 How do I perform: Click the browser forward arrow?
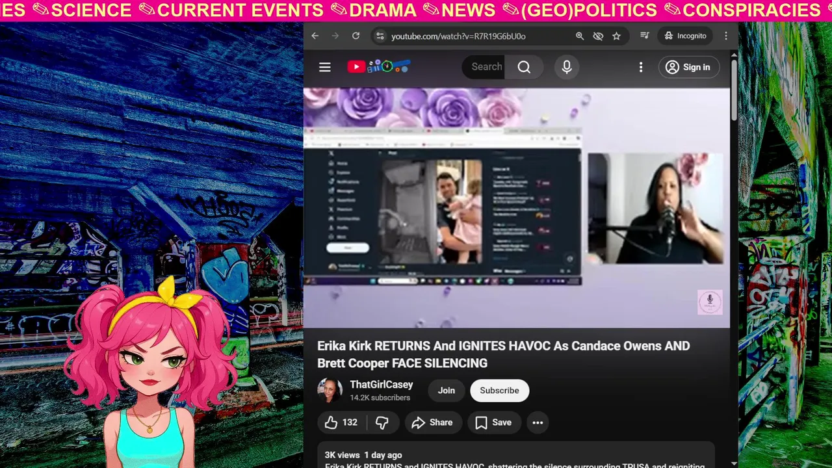(x=335, y=36)
